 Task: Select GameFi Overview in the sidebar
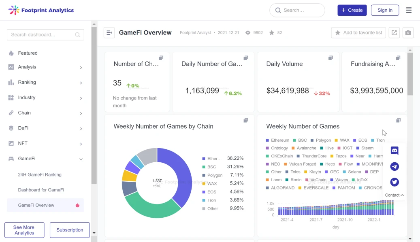click(x=45, y=205)
